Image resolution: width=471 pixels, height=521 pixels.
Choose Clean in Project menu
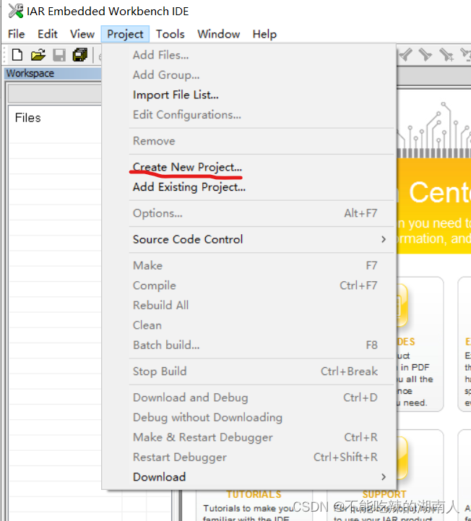(x=249, y=325)
